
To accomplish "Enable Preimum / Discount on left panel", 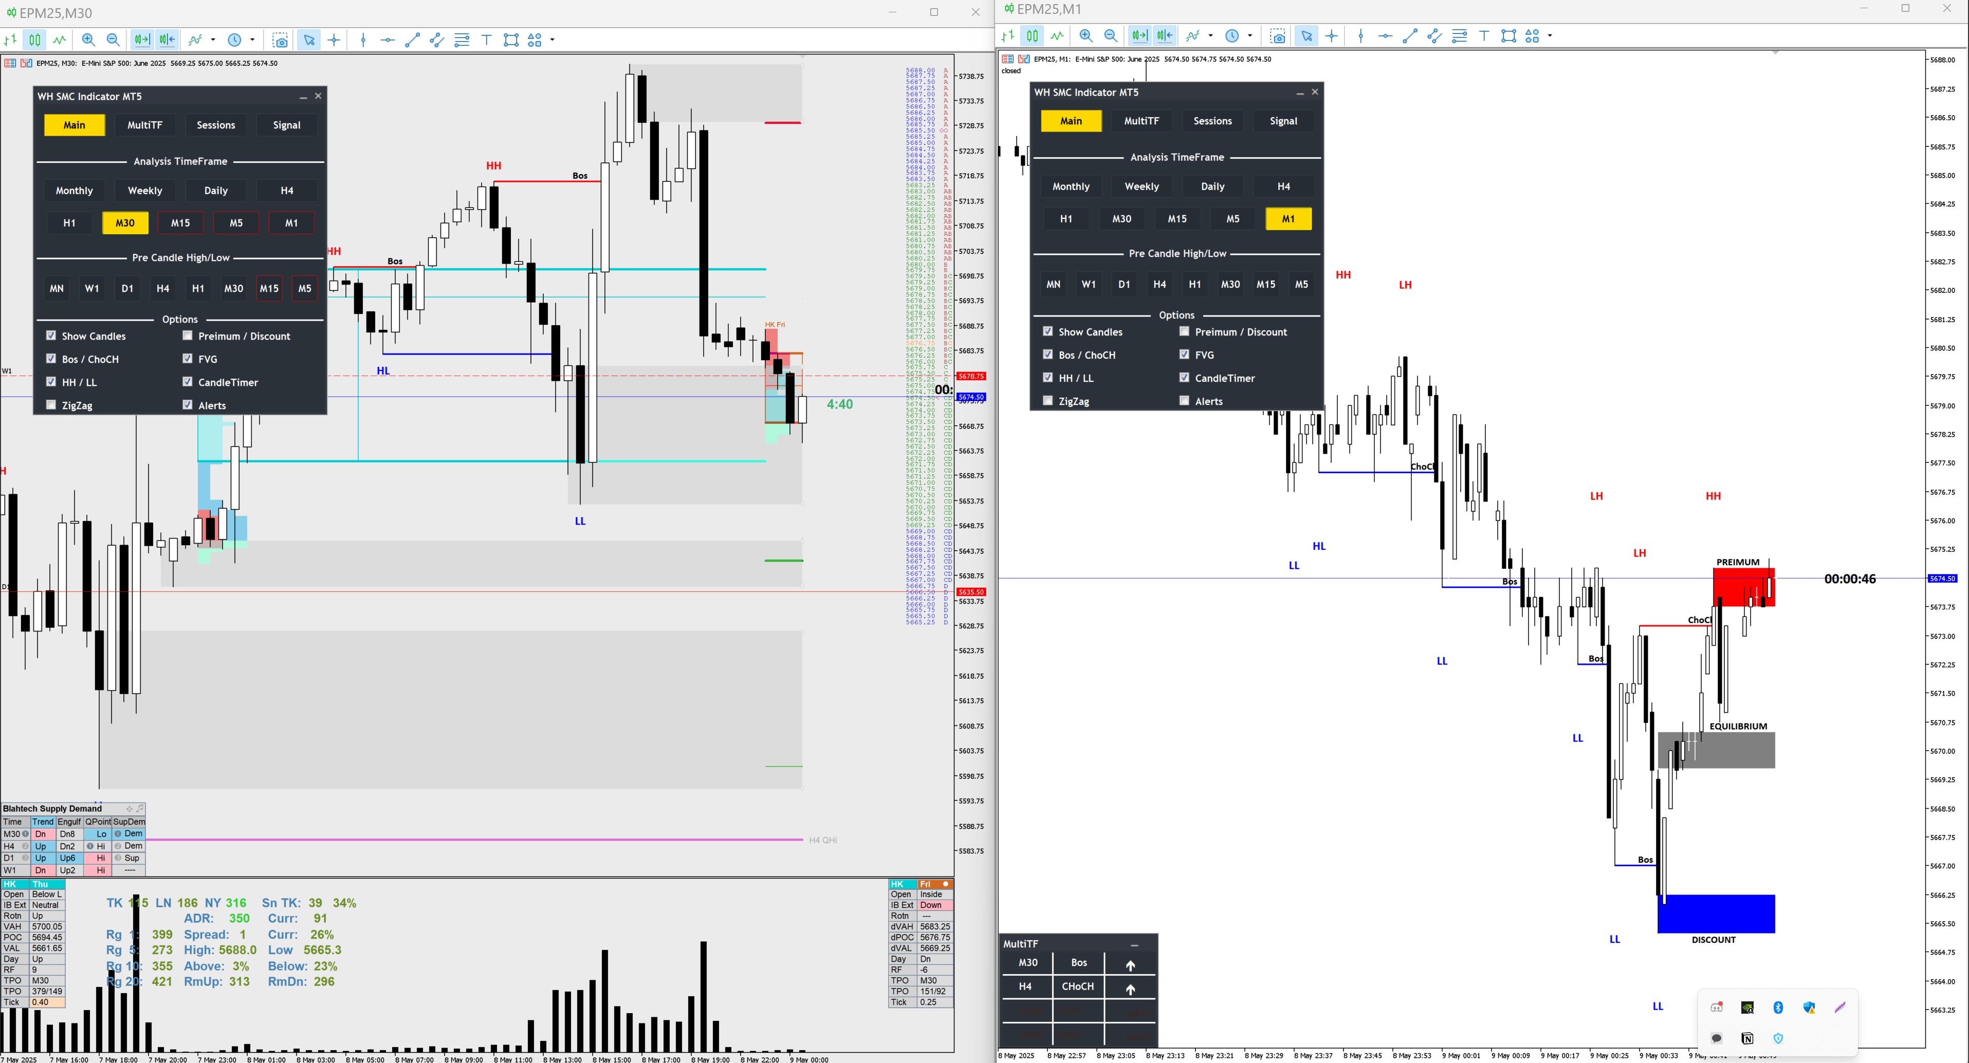I will (x=187, y=335).
